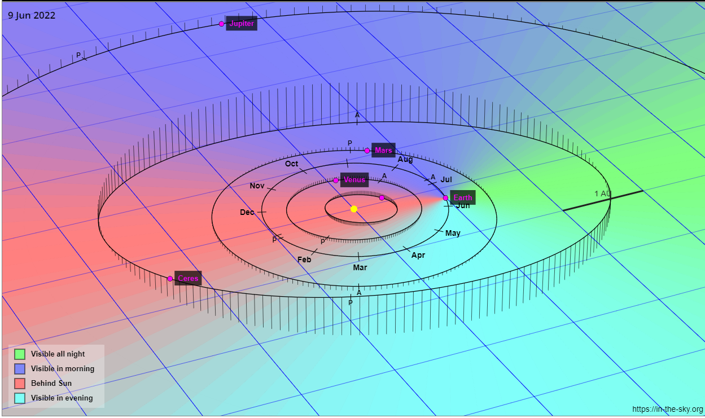Click the Jupiter planet dot
The image size is (705, 418).
(x=221, y=24)
